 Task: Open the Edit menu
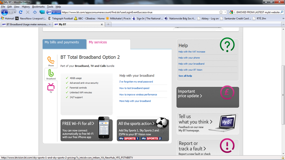[x=9, y=7]
